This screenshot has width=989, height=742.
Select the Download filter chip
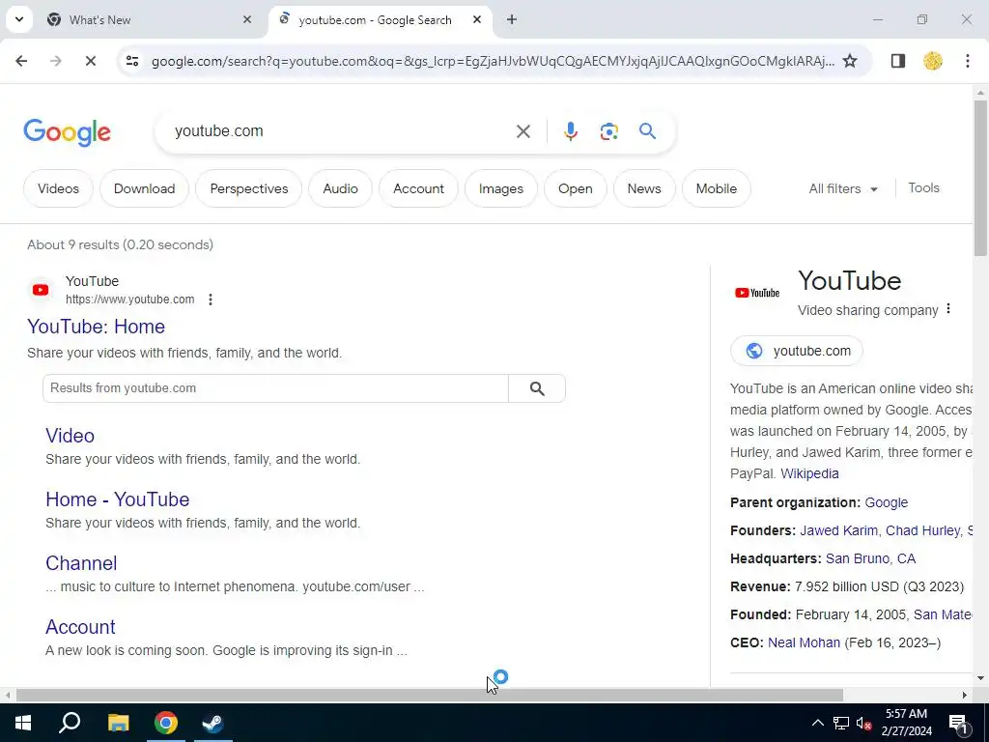click(x=145, y=188)
